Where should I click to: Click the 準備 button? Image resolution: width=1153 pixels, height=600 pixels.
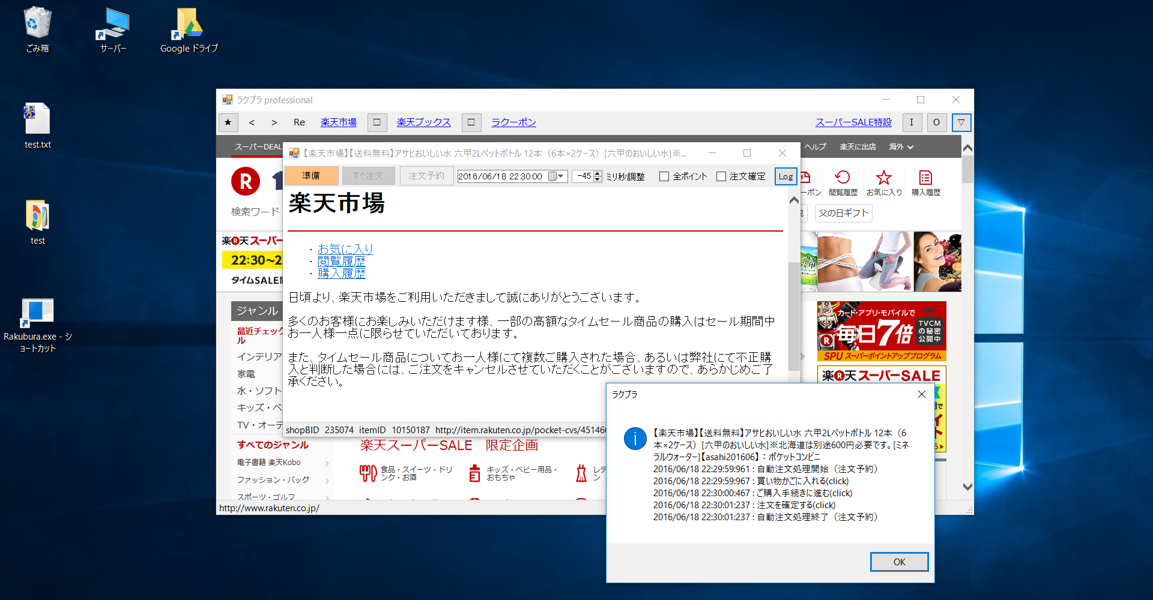[x=311, y=176]
